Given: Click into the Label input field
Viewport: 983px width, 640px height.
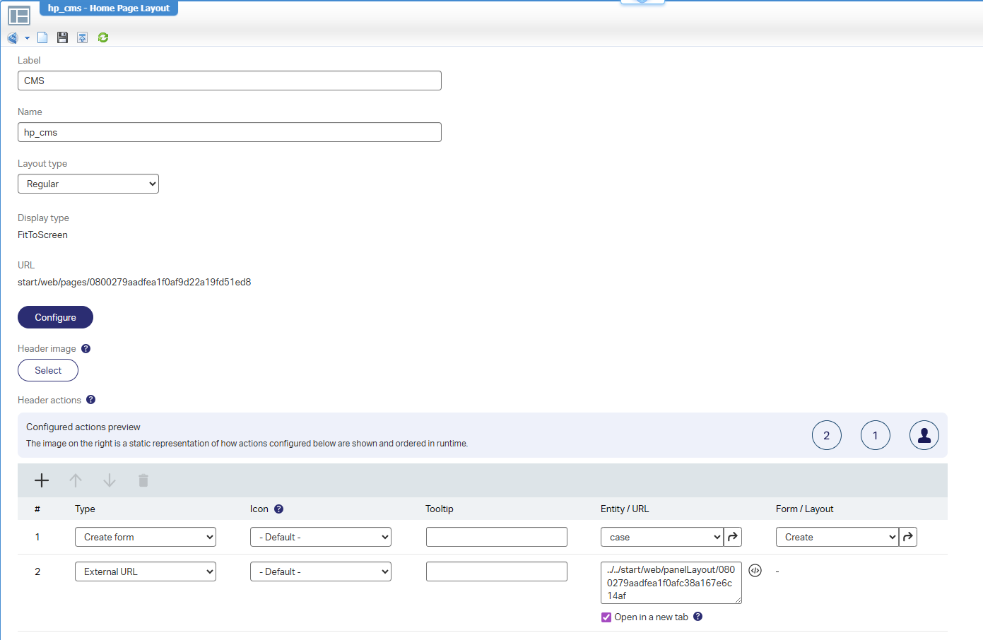Looking at the screenshot, I should point(230,81).
